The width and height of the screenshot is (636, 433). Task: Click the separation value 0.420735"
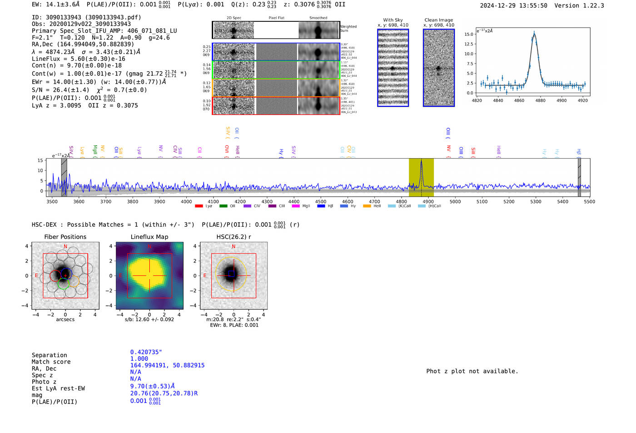(x=146, y=352)
